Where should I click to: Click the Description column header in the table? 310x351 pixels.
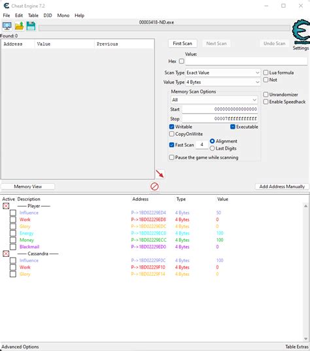click(x=29, y=199)
